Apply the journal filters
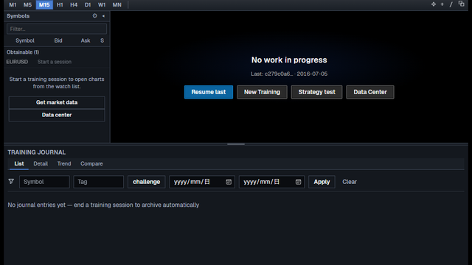This screenshot has height=265, width=472. pos(322,182)
